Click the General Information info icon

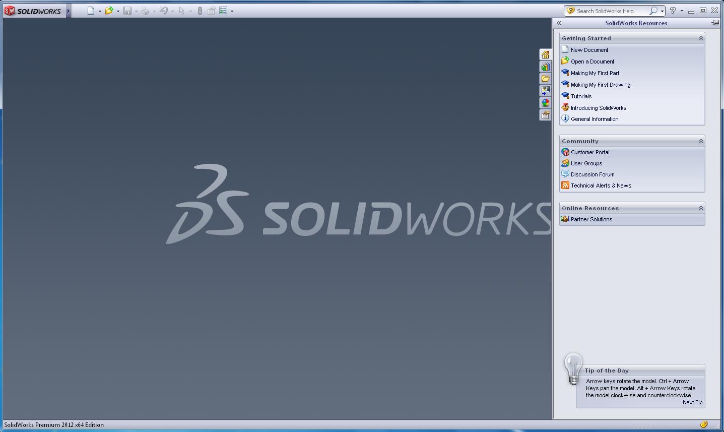(565, 118)
